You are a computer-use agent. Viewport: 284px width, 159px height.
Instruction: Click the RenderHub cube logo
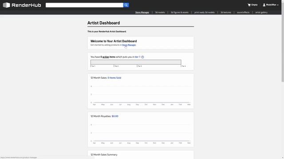[6, 5]
